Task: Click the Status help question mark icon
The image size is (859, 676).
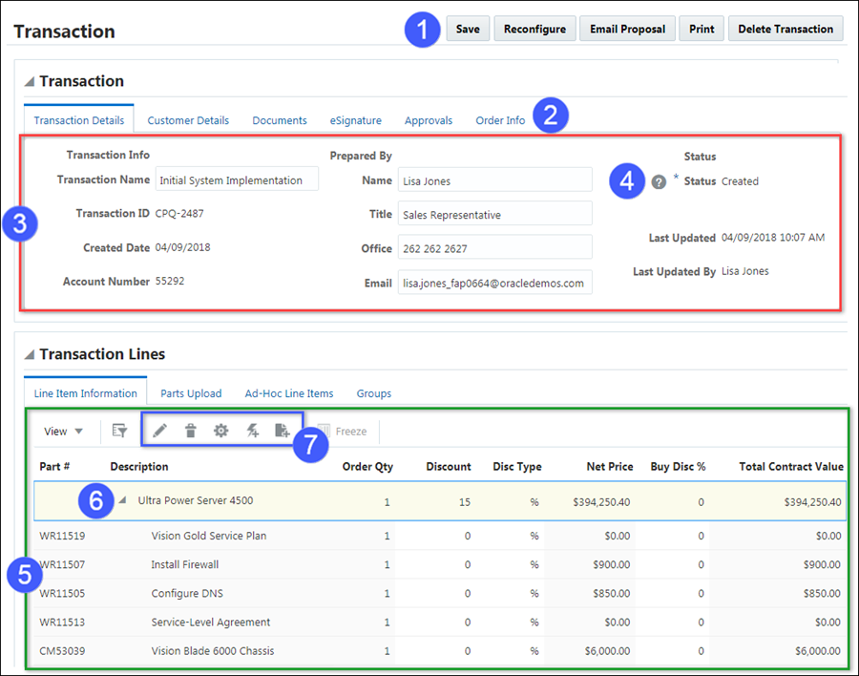Action: coord(659,181)
